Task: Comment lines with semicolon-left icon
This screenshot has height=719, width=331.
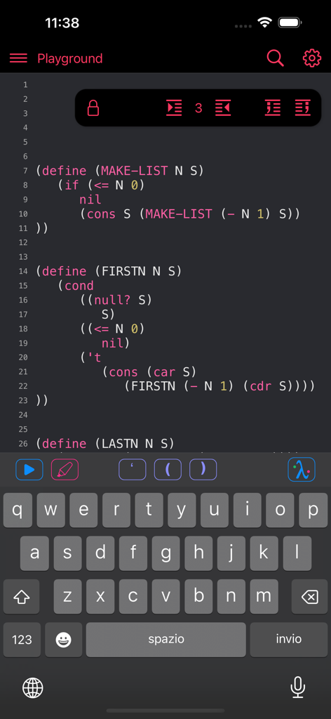Action: coord(273,107)
